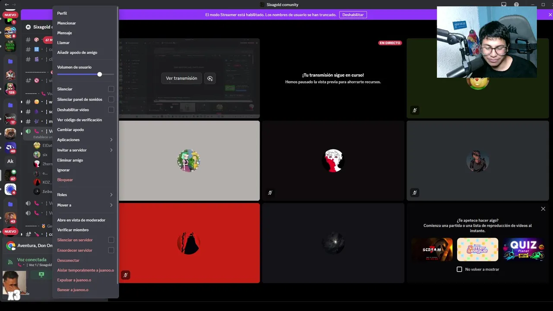
Task: Expand the Roles submenu
Action: pos(85,195)
